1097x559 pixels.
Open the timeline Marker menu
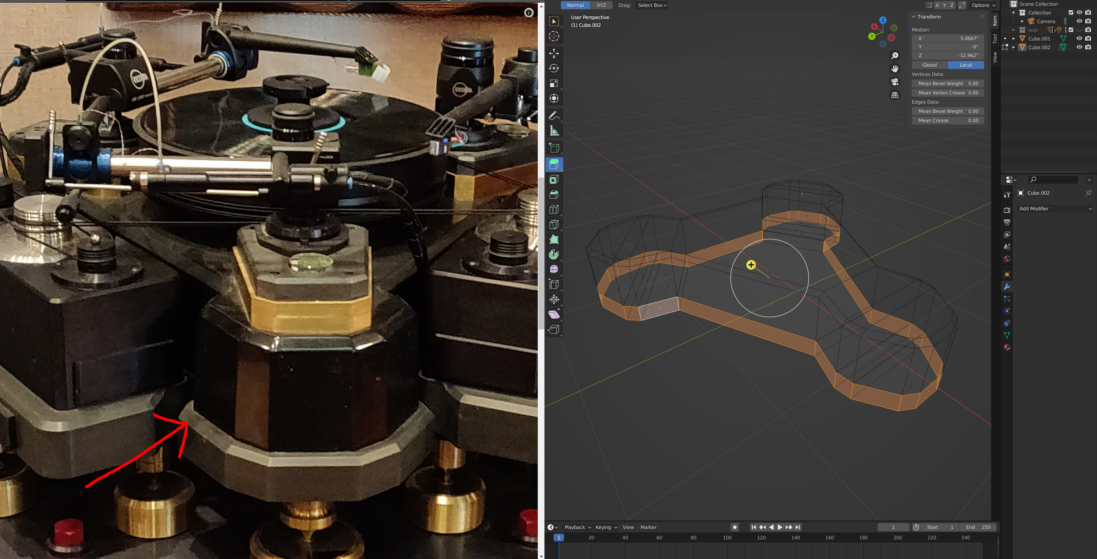click(x=648, y=527)
